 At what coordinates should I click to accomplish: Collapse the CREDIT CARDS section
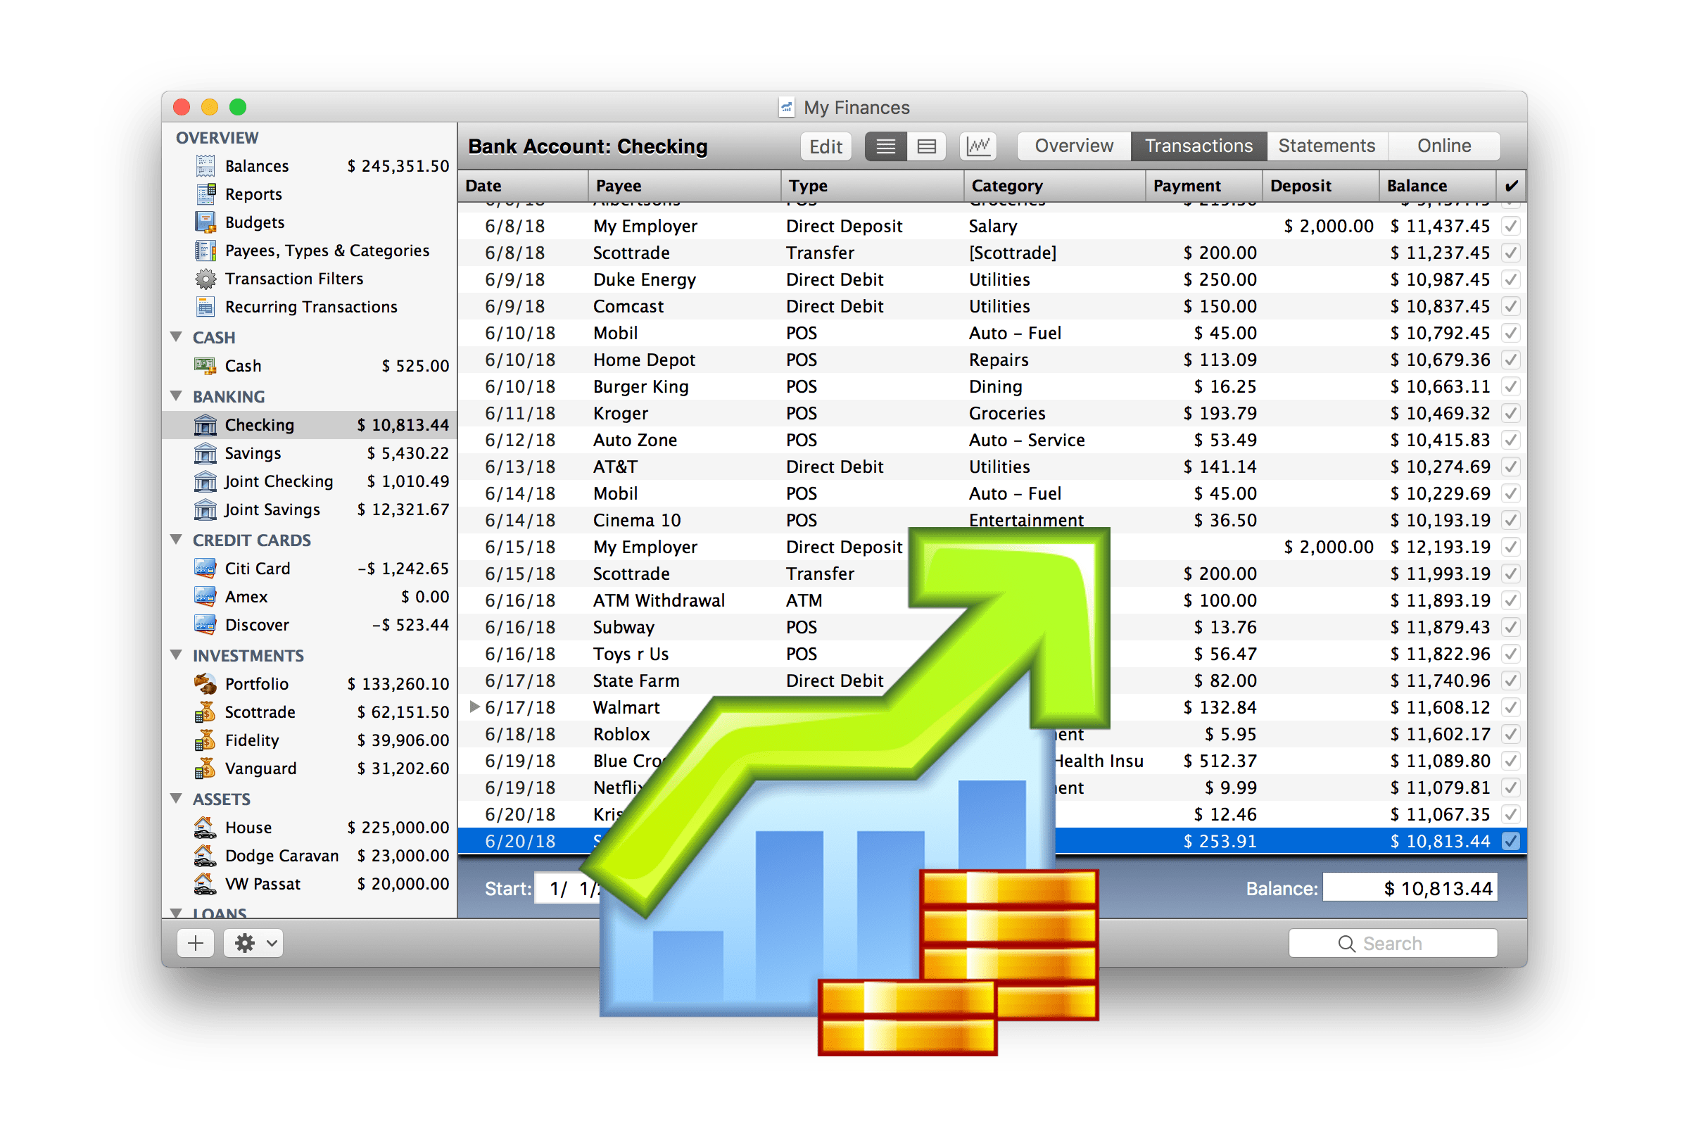pyautogui.click(x=177, y=539)
